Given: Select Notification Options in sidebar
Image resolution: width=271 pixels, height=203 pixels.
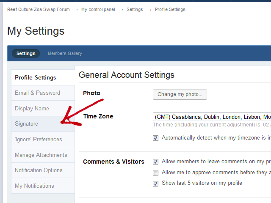Looking at the screenshot, I should (x=39, y=170).
